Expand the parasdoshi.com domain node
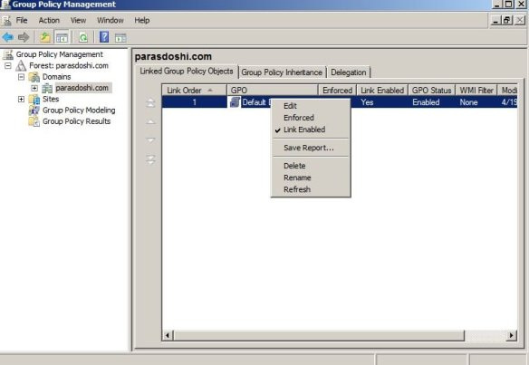 pos(34,88)
